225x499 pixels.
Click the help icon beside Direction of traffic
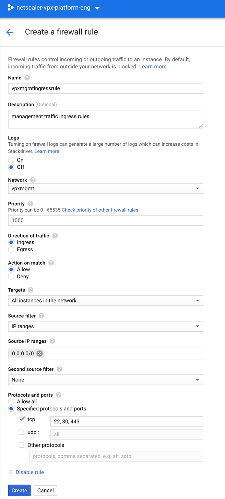coord(55,236)
